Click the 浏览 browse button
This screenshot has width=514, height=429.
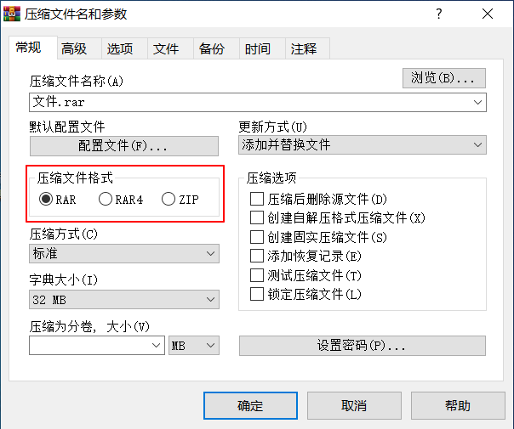pos(443,78)
